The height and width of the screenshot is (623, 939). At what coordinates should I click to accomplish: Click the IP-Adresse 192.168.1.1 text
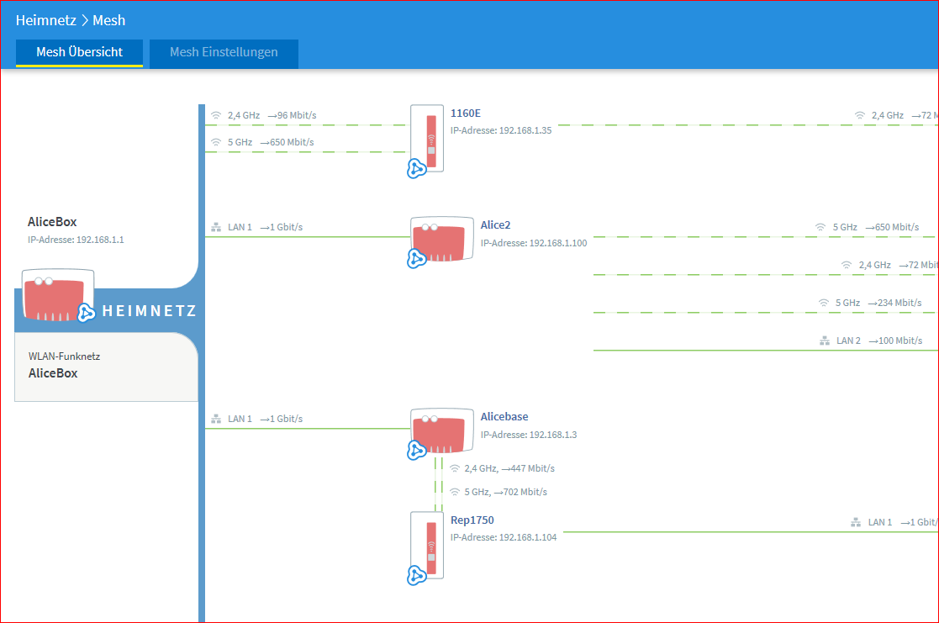(76, 240)
